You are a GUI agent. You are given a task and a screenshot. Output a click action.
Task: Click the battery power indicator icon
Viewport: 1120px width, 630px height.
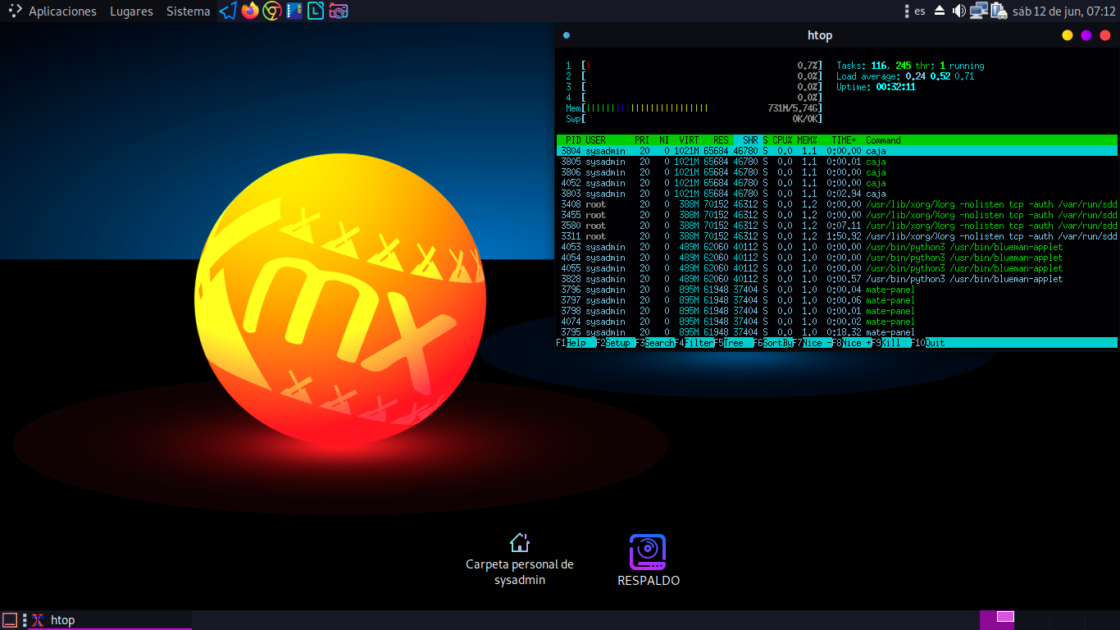pyautogui.click(x=998, y=11)
